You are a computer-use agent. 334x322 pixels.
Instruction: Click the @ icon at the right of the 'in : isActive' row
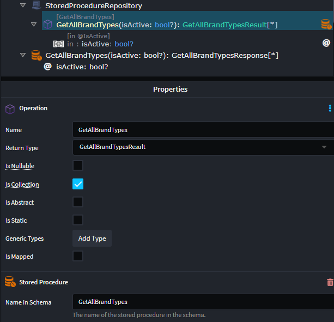(x=326, y=43)
